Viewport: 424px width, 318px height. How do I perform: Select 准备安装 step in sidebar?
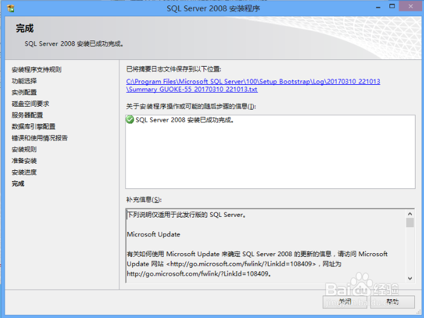pyautogui.click(x=24, y=161)
